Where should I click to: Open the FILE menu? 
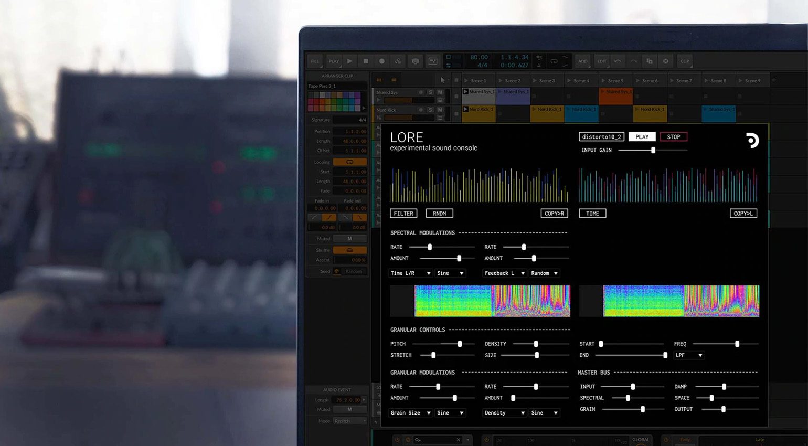pos(315,61)
